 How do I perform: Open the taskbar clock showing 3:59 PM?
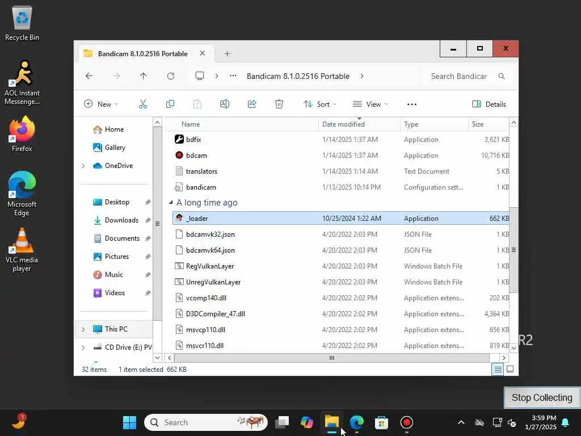coord(541,422)
